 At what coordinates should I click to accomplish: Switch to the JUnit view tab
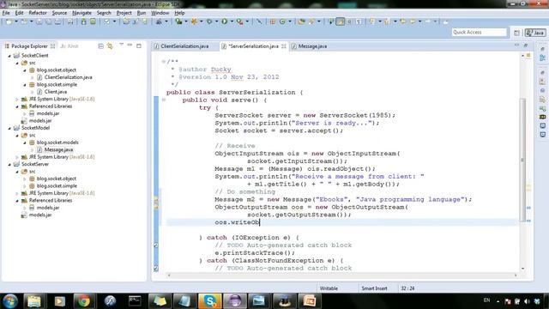coord(69,46)
